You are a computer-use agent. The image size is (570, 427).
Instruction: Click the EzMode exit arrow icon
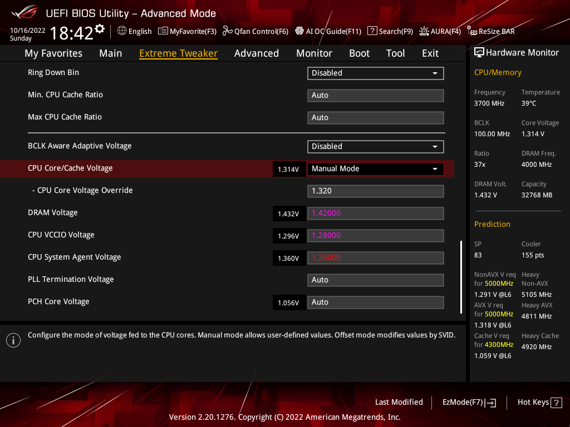pos(490,403)
